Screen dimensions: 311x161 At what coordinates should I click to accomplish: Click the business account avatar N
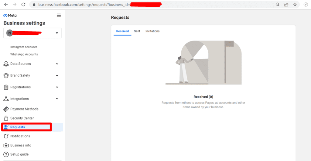point(9,33)
